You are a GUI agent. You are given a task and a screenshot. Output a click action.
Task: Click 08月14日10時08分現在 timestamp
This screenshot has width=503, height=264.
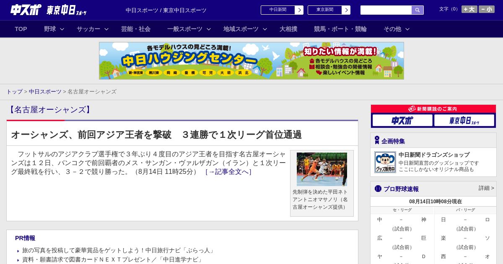click(x=436, y=202)
